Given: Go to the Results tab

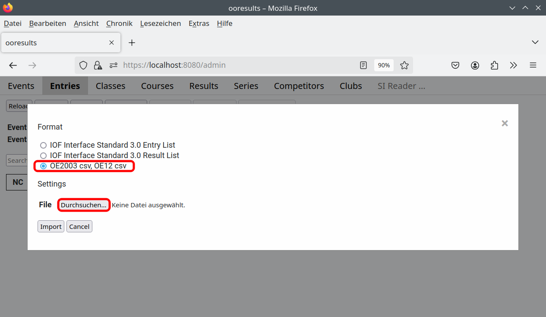Looking at the screenshot, I should (204, 86).
